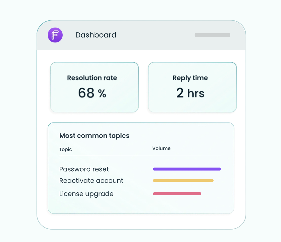Click the Reply time label
Viewport: 281px width, 242px height.
click(190, 78)
